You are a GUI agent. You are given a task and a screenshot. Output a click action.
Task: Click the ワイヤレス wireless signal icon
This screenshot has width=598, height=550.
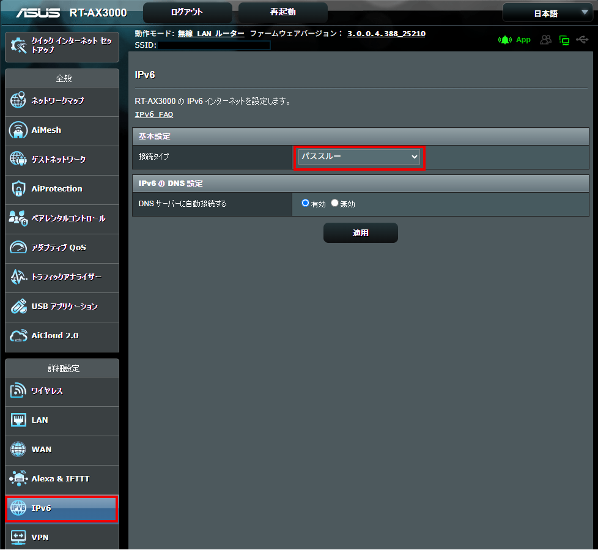(x=18, y=390)
